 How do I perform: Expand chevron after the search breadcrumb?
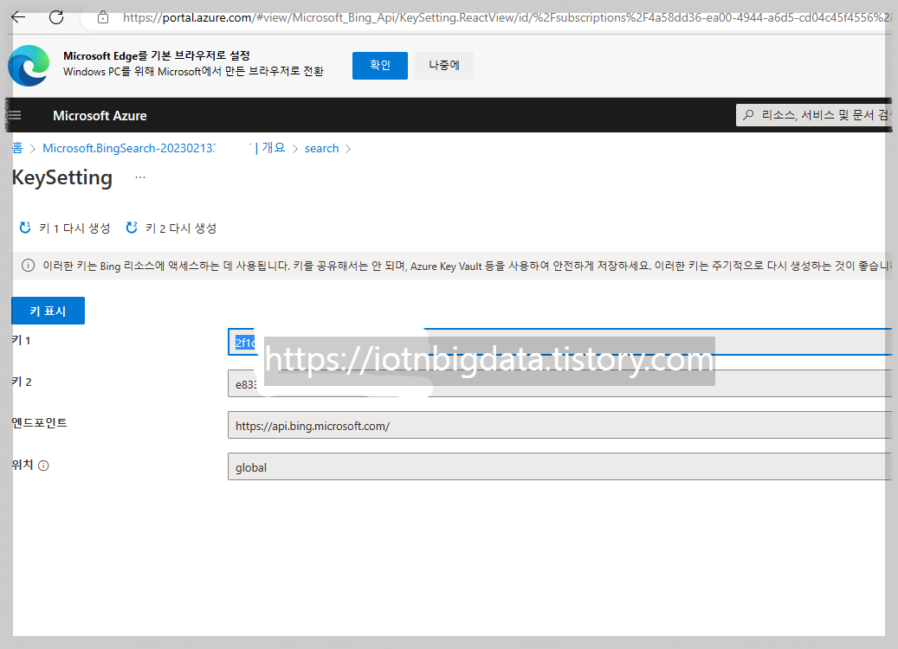tap(347, 149)
